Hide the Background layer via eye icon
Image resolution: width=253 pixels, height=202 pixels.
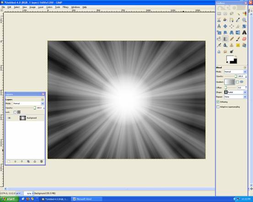pos(9,118)
